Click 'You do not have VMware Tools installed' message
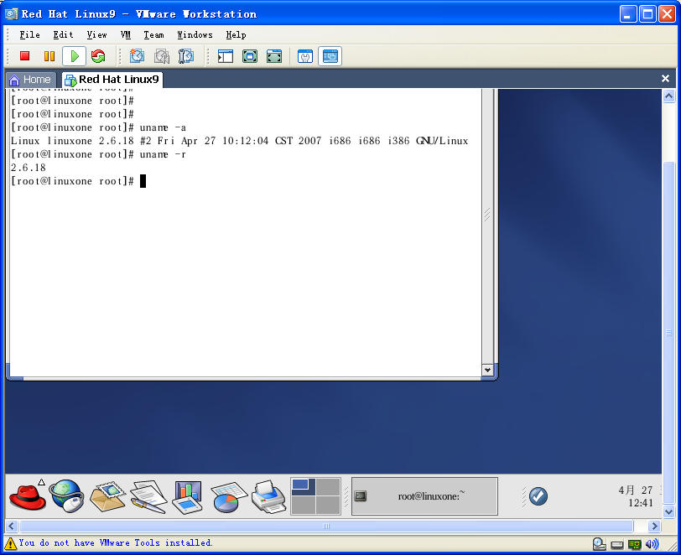This screenshot has height=555, width=681. point(116,542)
